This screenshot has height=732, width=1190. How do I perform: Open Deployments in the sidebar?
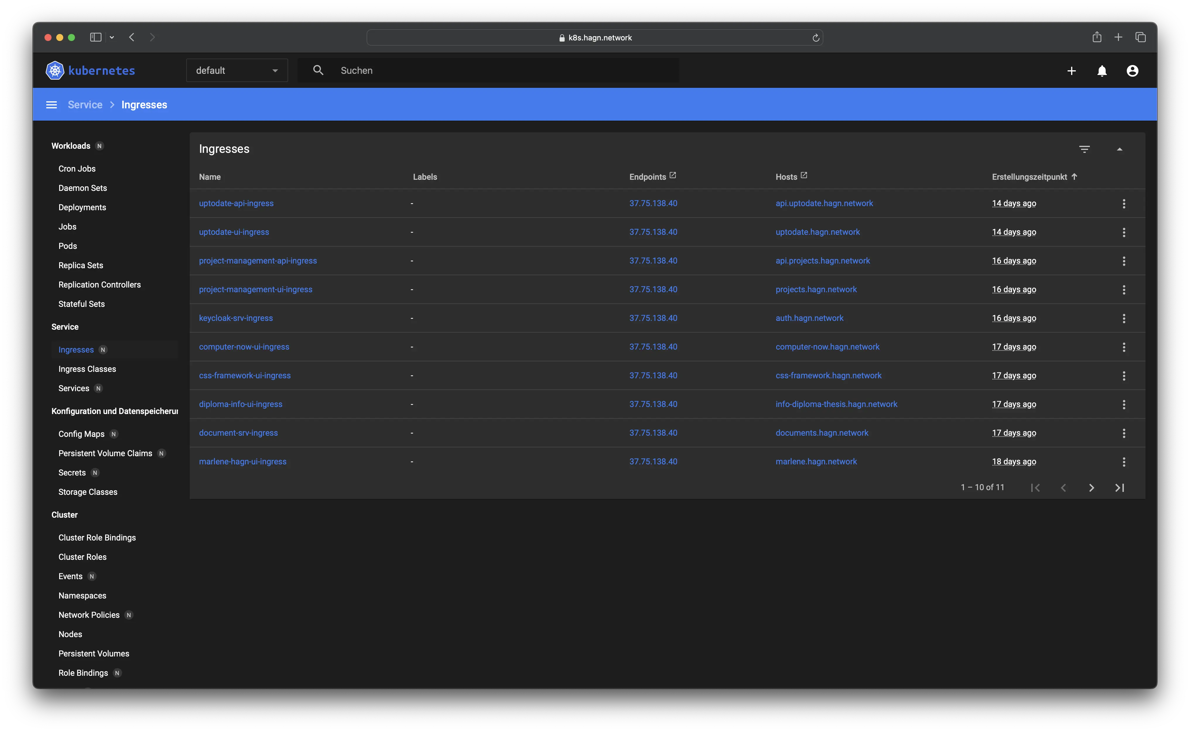click(x=82, y=207)
